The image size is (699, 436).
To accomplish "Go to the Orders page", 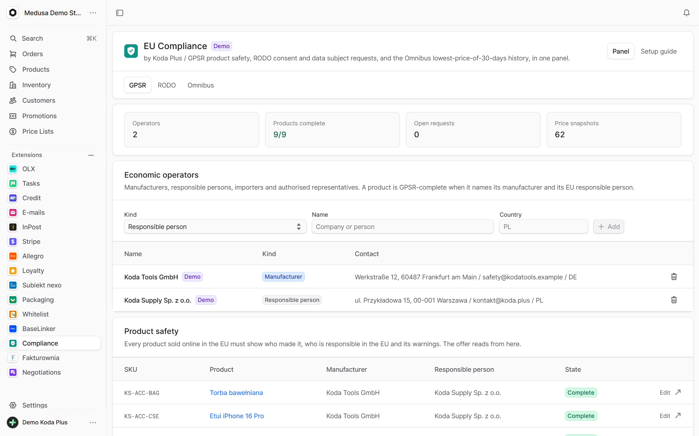I will pyautogui.click(x=53, y=54).
